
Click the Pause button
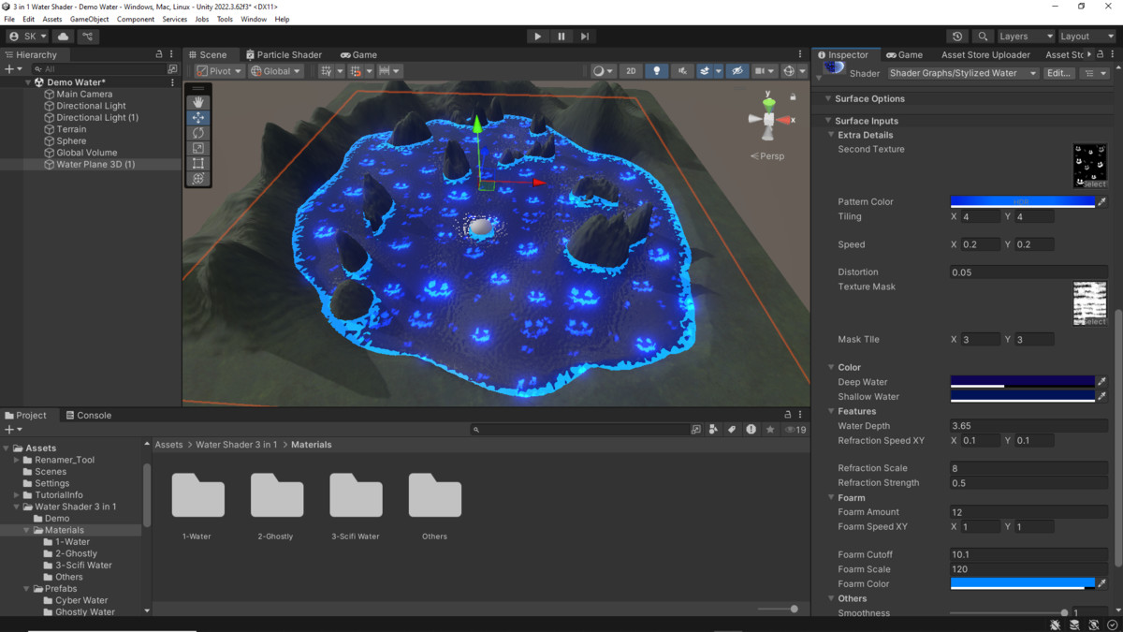[x=561, y=37]
